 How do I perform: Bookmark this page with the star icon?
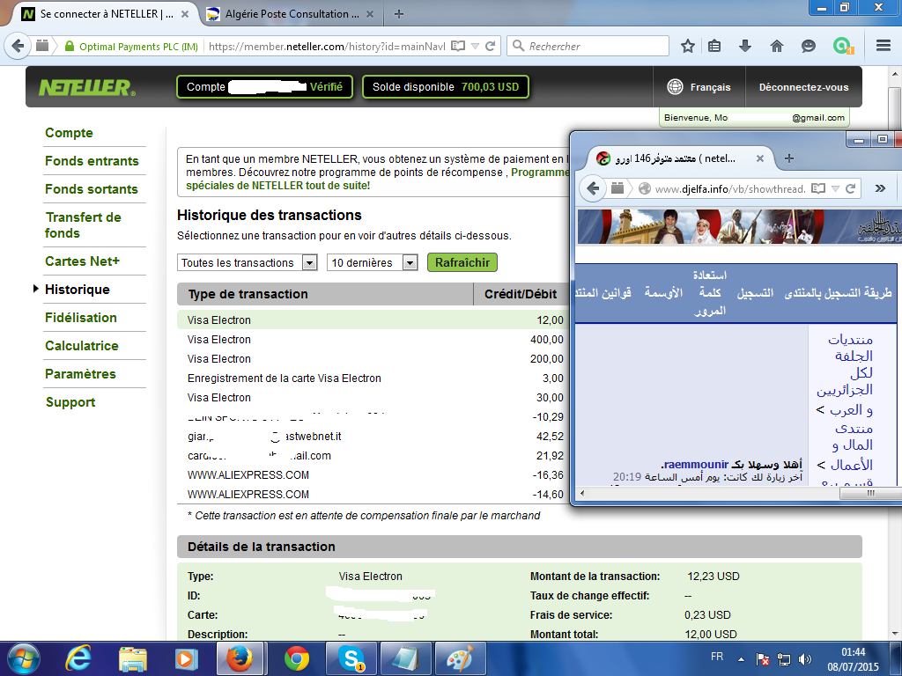687,46
